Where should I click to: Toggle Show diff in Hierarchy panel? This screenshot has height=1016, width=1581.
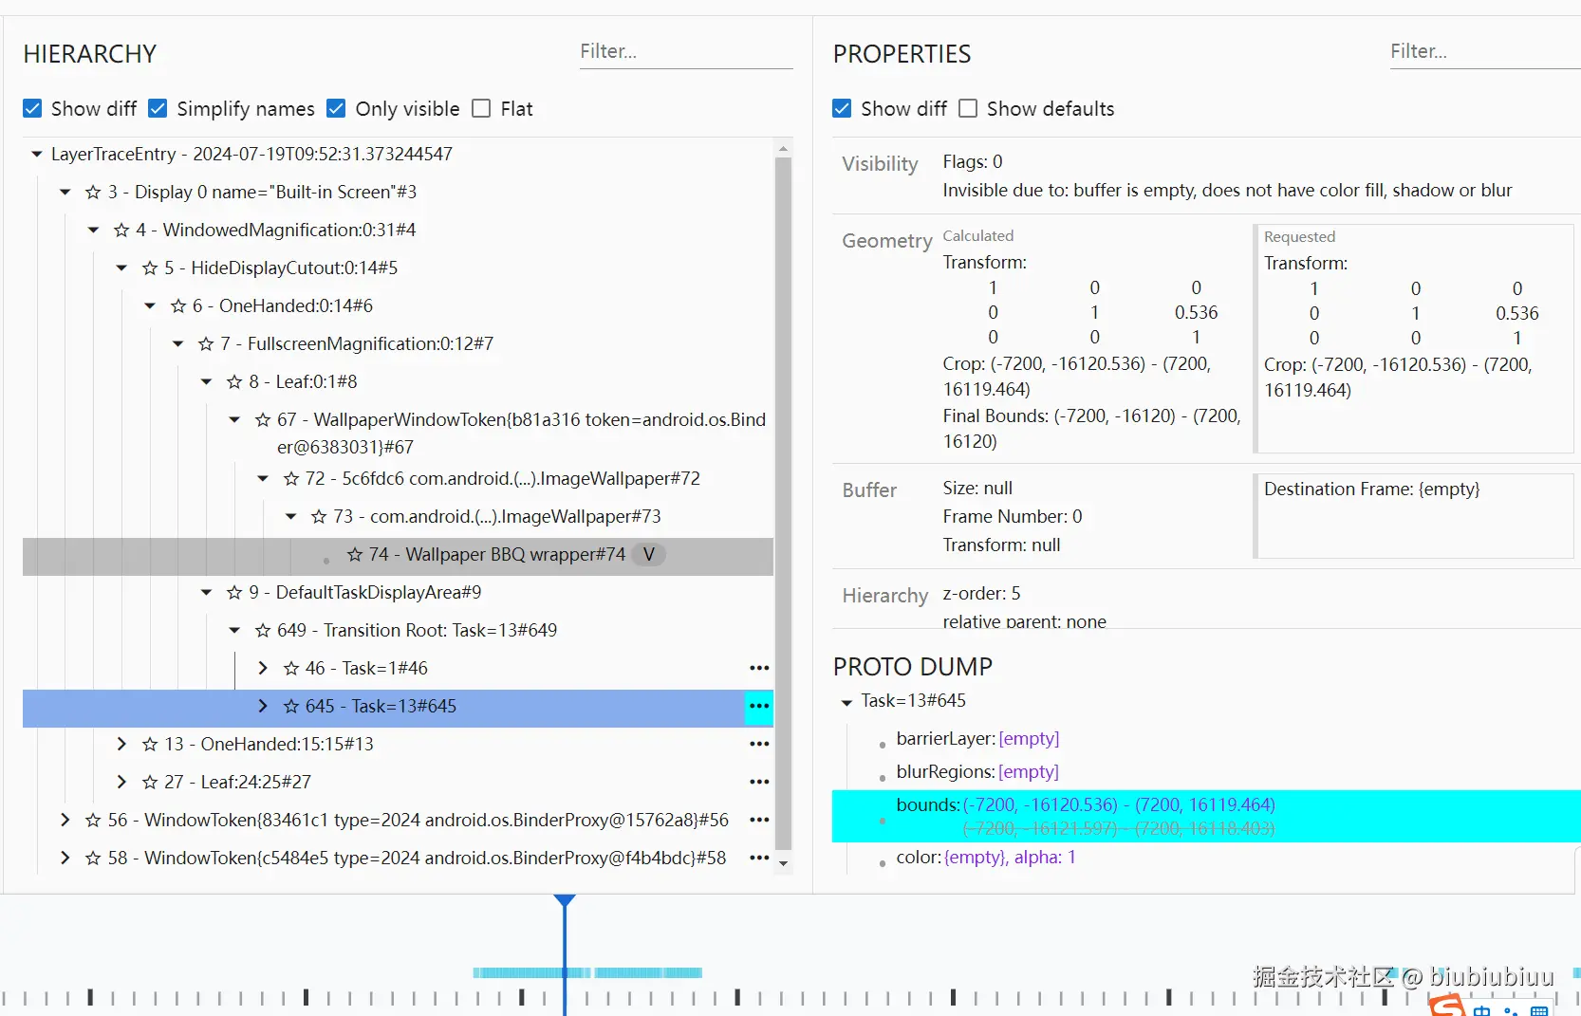[x=32, y=108]
